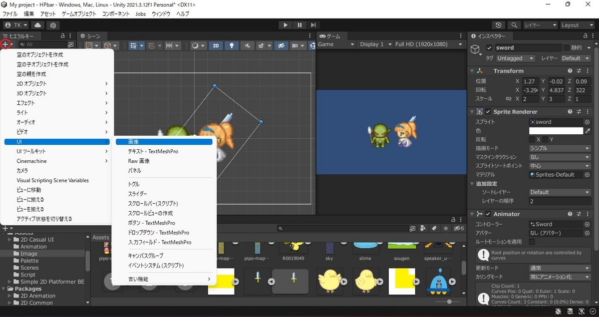599x317 pixels.
Task: Click the scene visibility eye icon
Action: click(281, 45)
